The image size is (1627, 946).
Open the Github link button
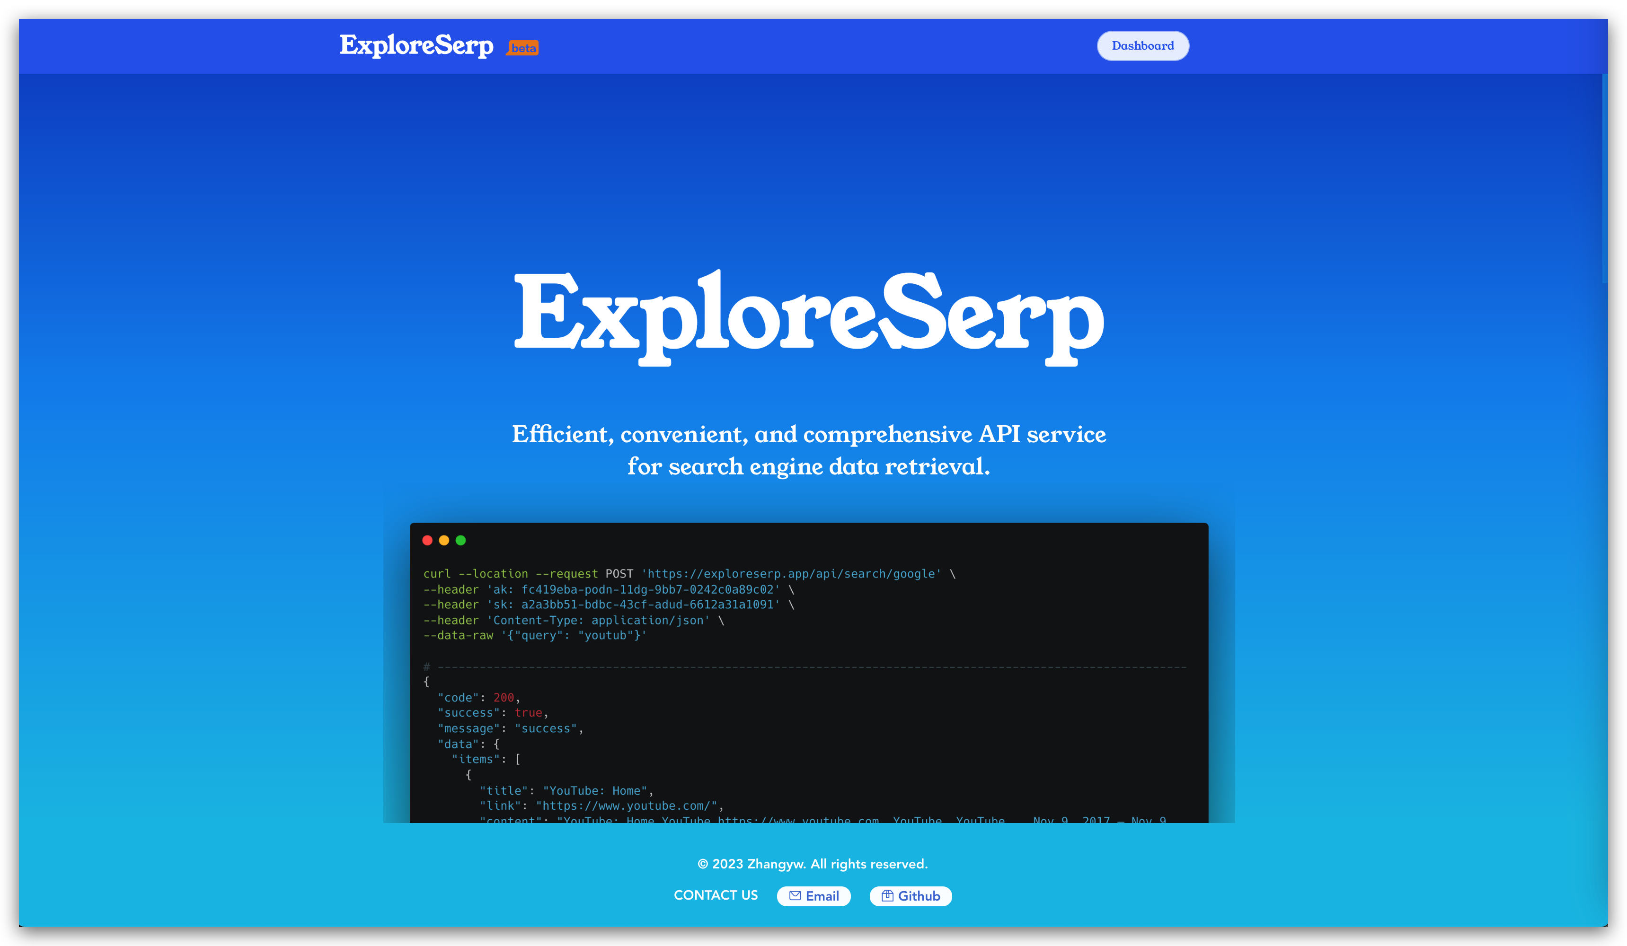tap(911, 896)
